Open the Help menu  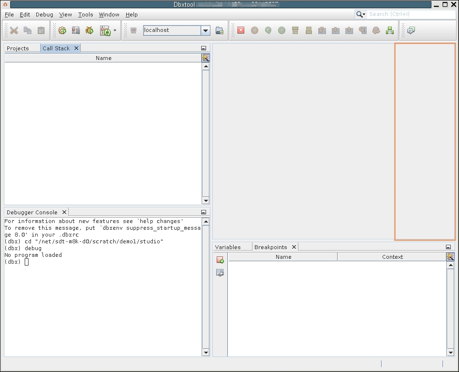[132, 15]
